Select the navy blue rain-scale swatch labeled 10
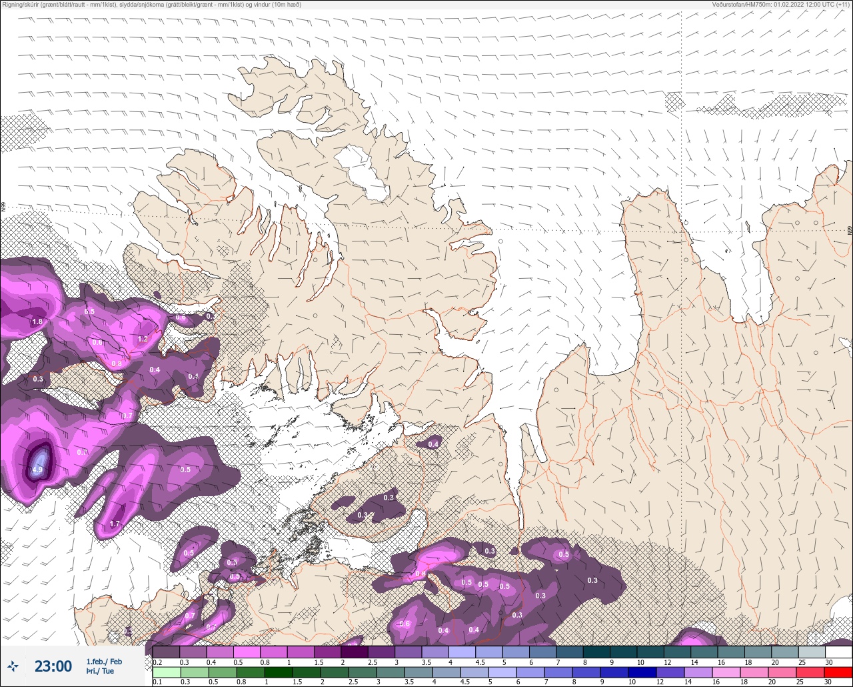The height and width of the screenshot is (687, 853). point(643,672)
